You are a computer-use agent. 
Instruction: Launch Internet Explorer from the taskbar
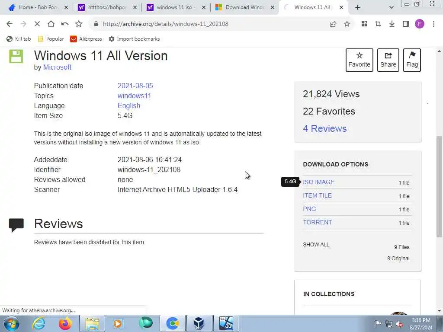[39, 323]
